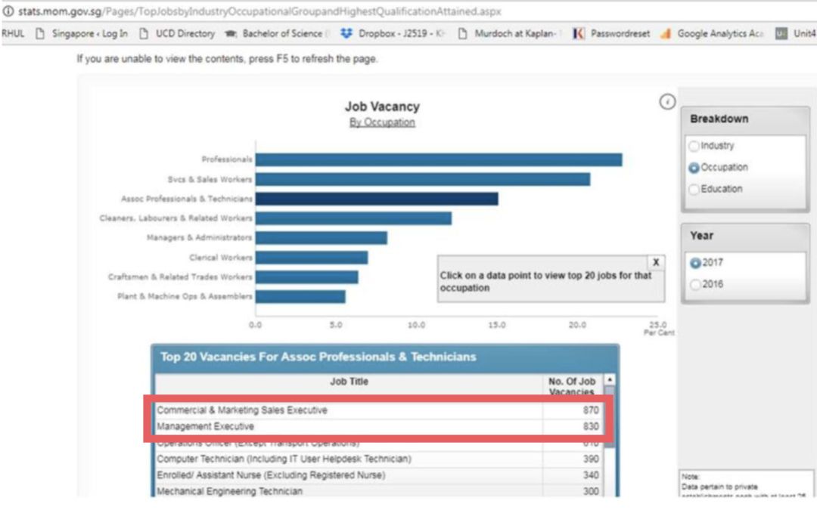Viewport: 817px width, 510px height.
Task: Click the info icon above the chart
Action: (x=667, y=103)
